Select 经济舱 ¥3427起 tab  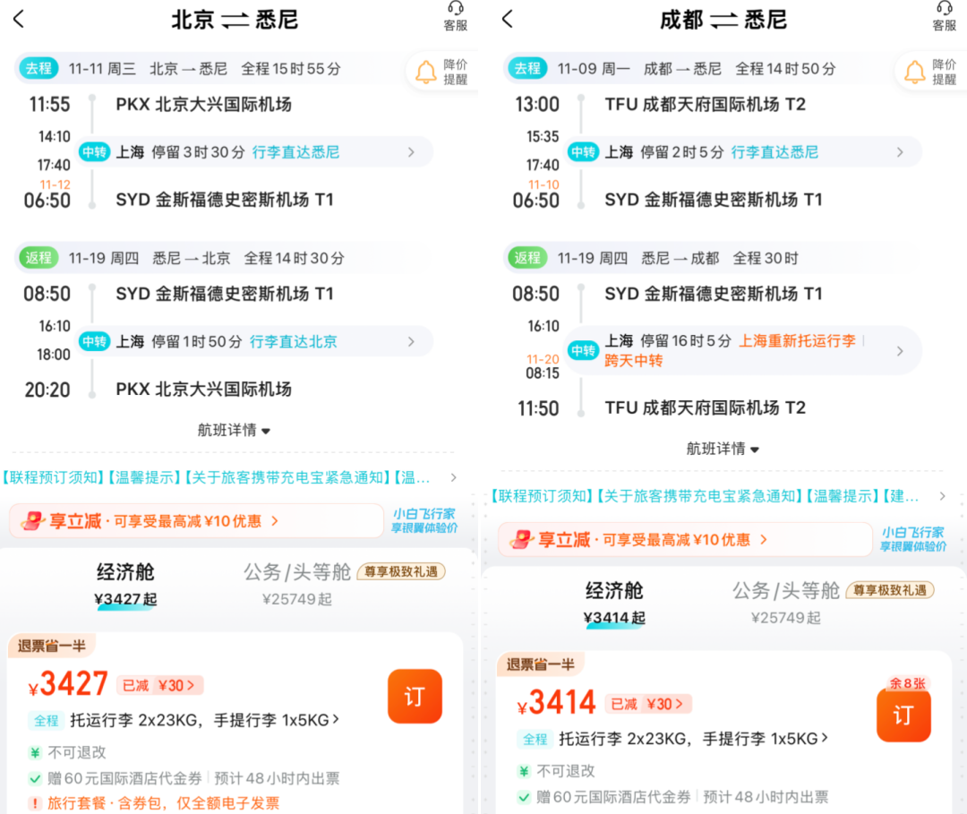(x=126, y=586)
